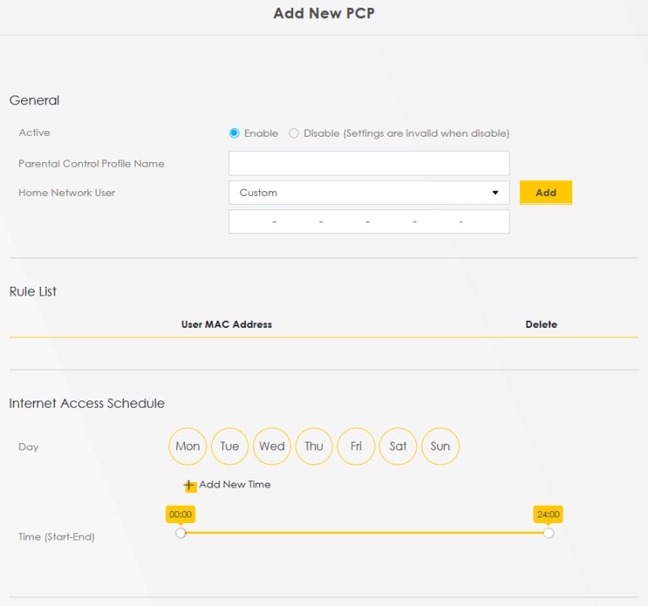Click the Add New Time link
Viewport: 648px width, 606px height.
point(235,484)
